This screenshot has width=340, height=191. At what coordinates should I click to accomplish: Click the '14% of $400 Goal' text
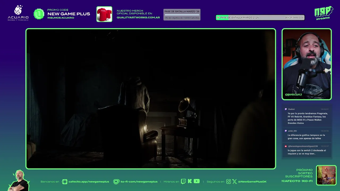point(294,18)
